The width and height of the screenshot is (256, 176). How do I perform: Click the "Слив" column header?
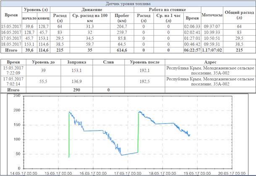click(108, 62)
